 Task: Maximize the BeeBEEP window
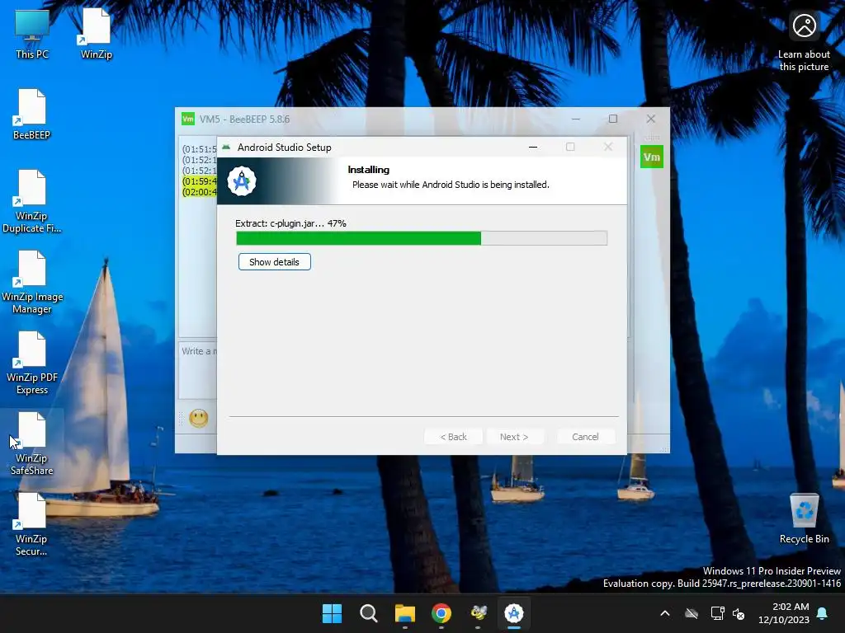tap(613, 119)
